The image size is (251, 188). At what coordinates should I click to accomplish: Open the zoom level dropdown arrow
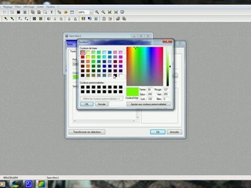91,12
